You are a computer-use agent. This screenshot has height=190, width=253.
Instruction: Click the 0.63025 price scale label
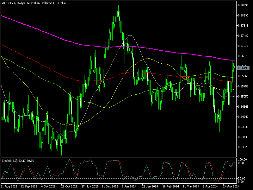(243, 147)
